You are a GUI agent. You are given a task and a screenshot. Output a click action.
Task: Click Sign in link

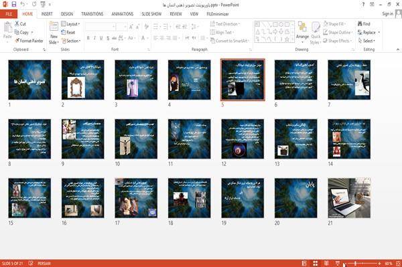[x=387, y=14]
